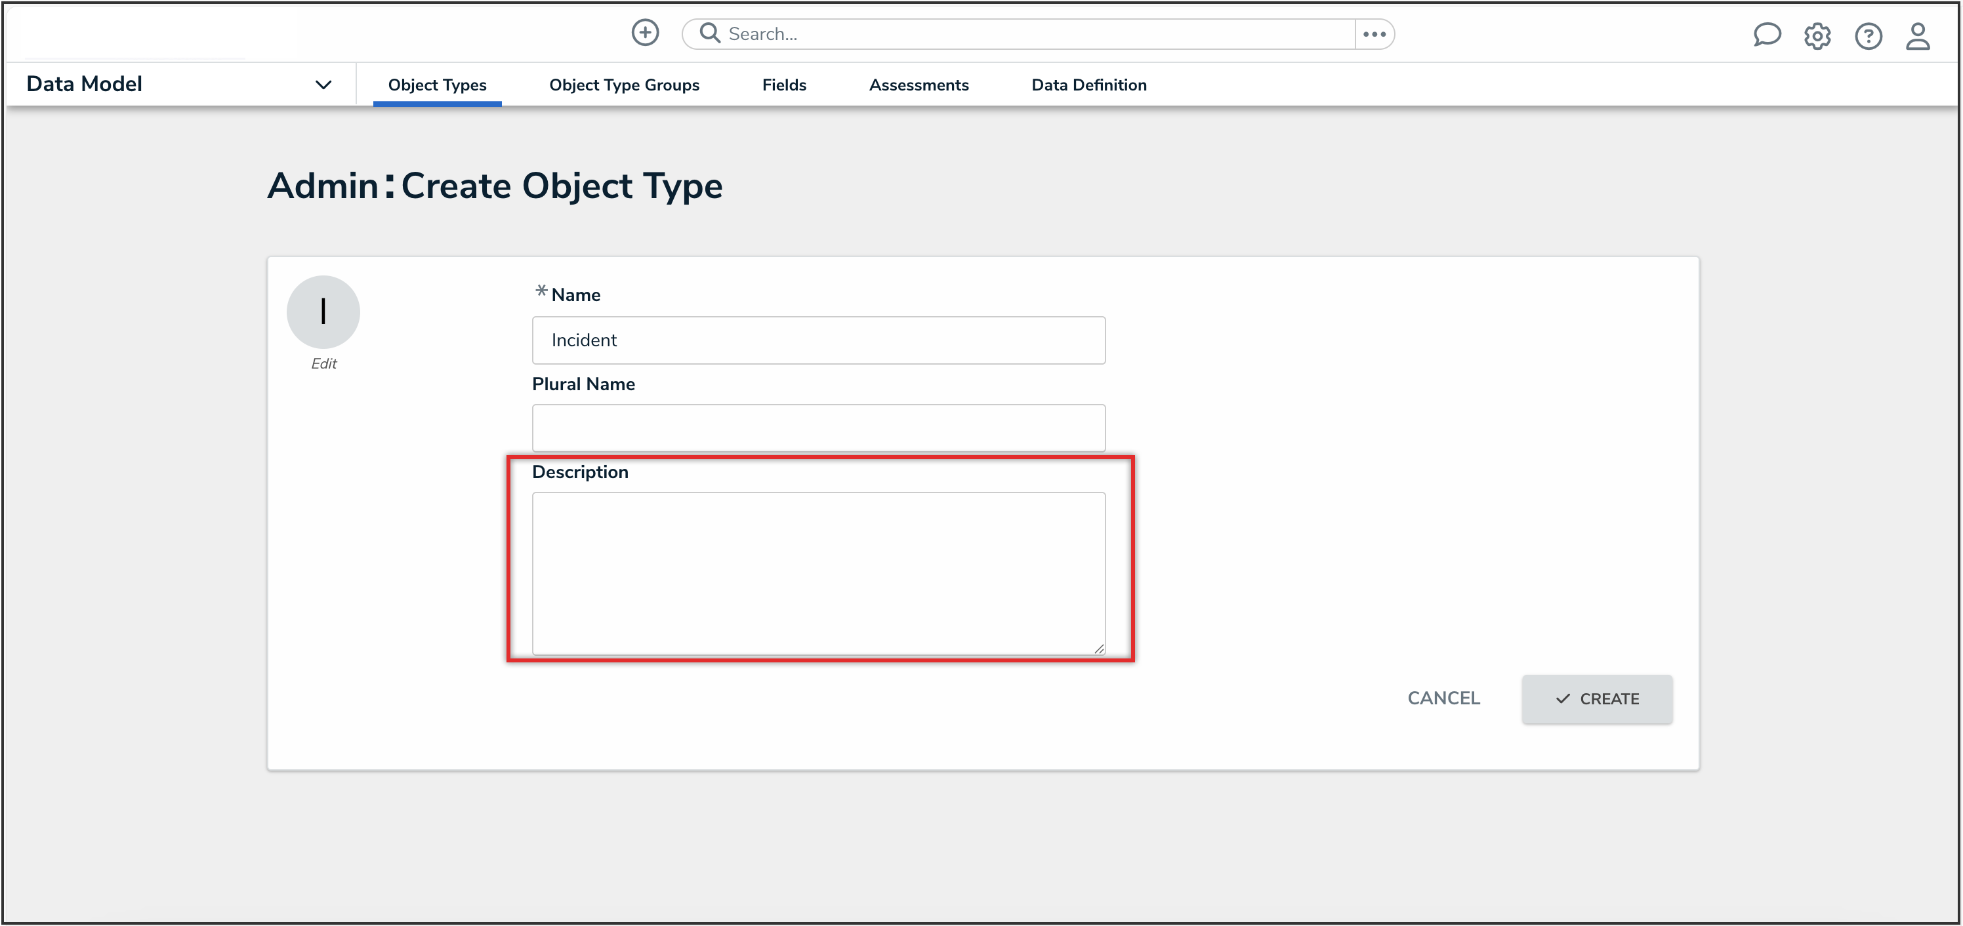Select the Assessments tab
Image resolution: width=1963 pixels, height=926 pixels.
pyautogui.click(x=919, y=85)
